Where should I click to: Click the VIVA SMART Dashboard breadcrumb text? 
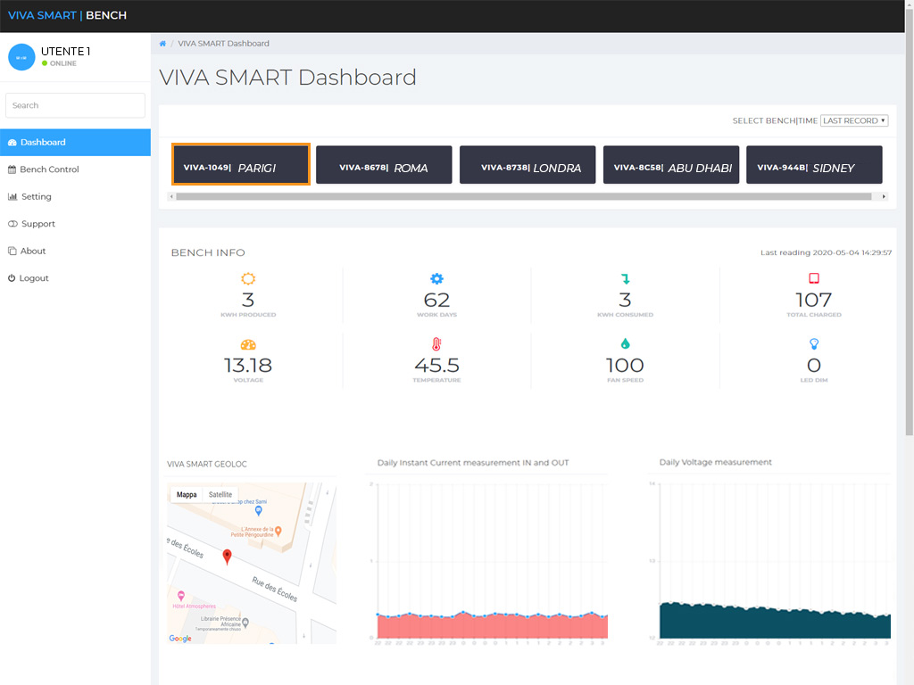coord(223,44)
